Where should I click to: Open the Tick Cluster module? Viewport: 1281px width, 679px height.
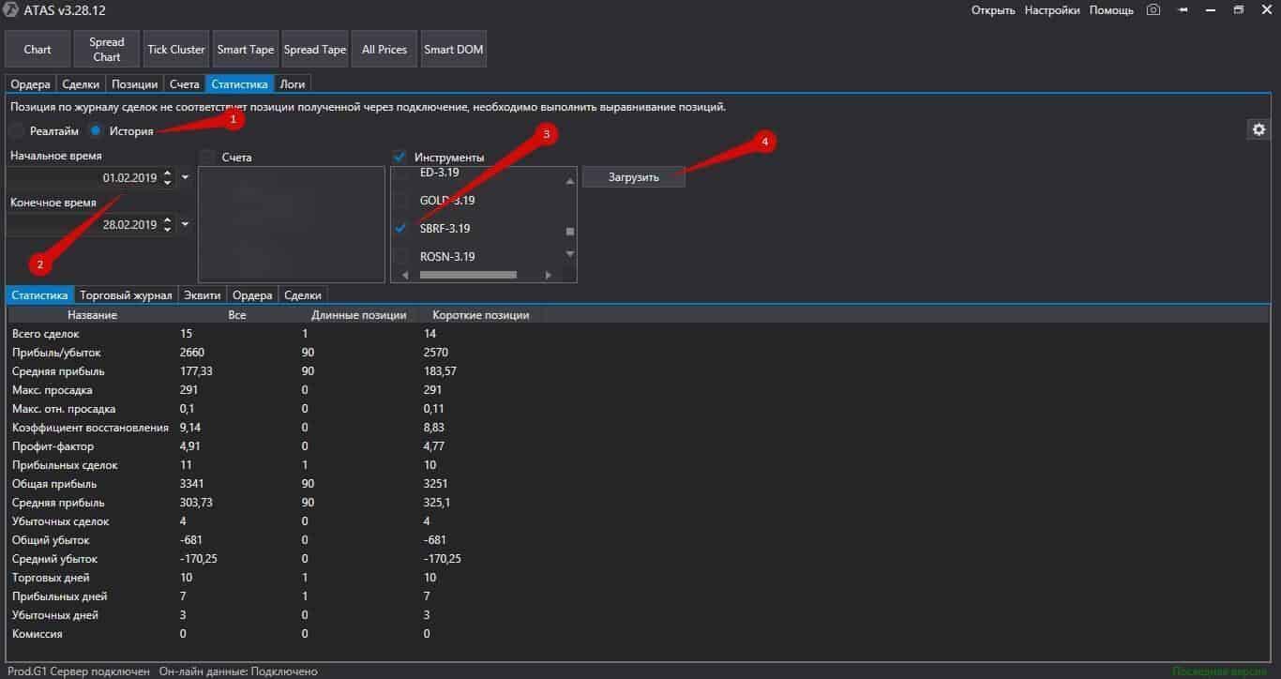[176, 50]
